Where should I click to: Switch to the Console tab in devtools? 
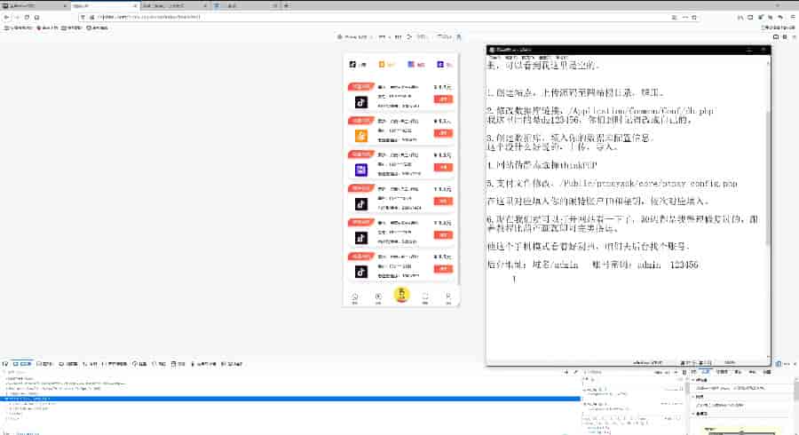[45, 363]
